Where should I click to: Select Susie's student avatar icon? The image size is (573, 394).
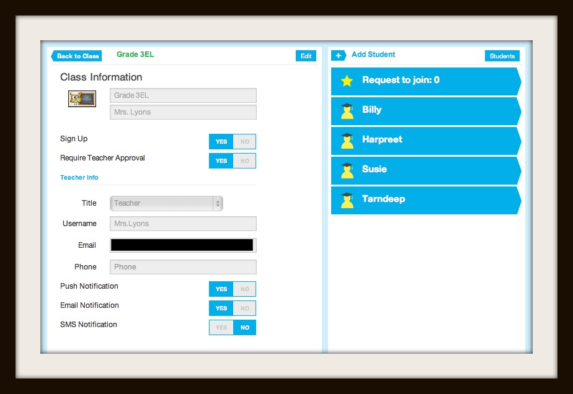click(x=346, y=170)
